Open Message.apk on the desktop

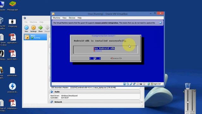13,6
